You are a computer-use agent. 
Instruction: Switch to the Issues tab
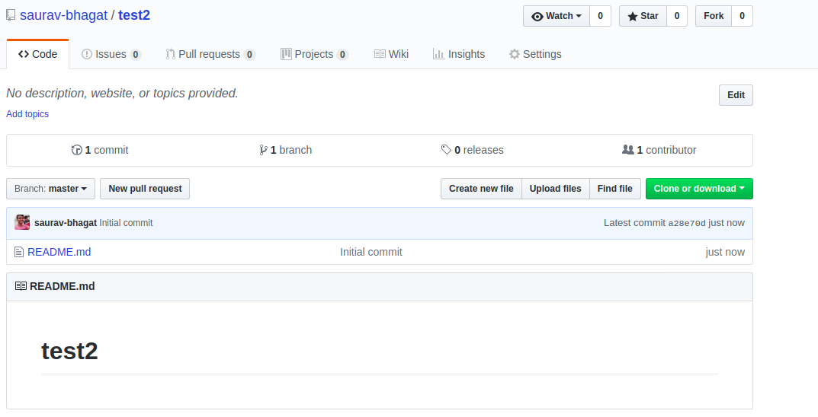(x=111, y=54)
